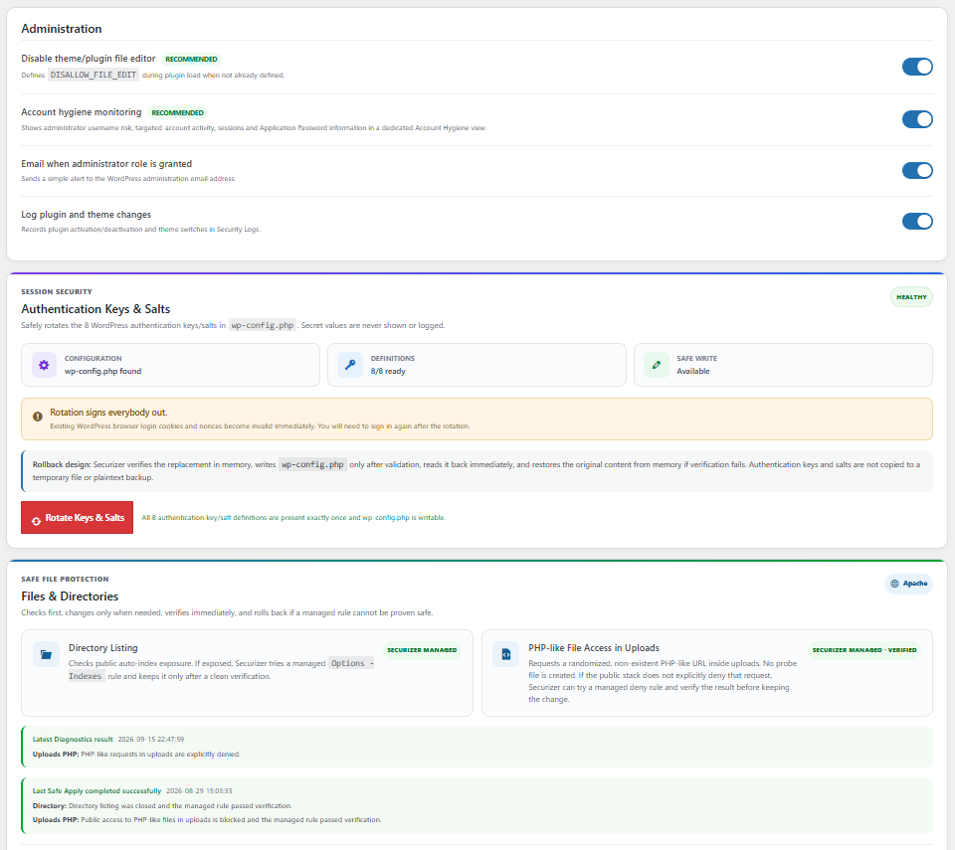Click 'Email when administrator role is granted' label
This screenshot has width=955, height=850.
coord(106,164)
